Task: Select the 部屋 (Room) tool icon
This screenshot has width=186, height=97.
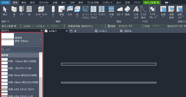Action: (x=163, y=9)
